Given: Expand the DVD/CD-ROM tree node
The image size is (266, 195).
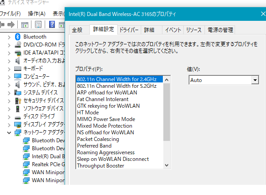Looking at the screenshot, I should coord(9,45).
